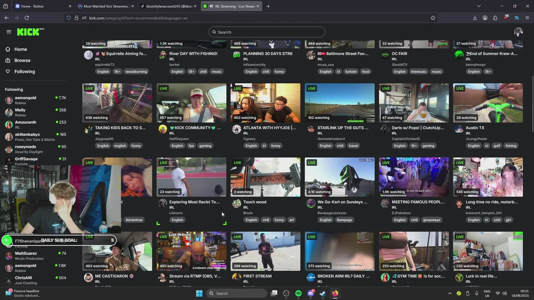Open Firefox account icon

coord(485,18)
